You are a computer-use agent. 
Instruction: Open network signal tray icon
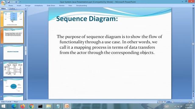175,106
